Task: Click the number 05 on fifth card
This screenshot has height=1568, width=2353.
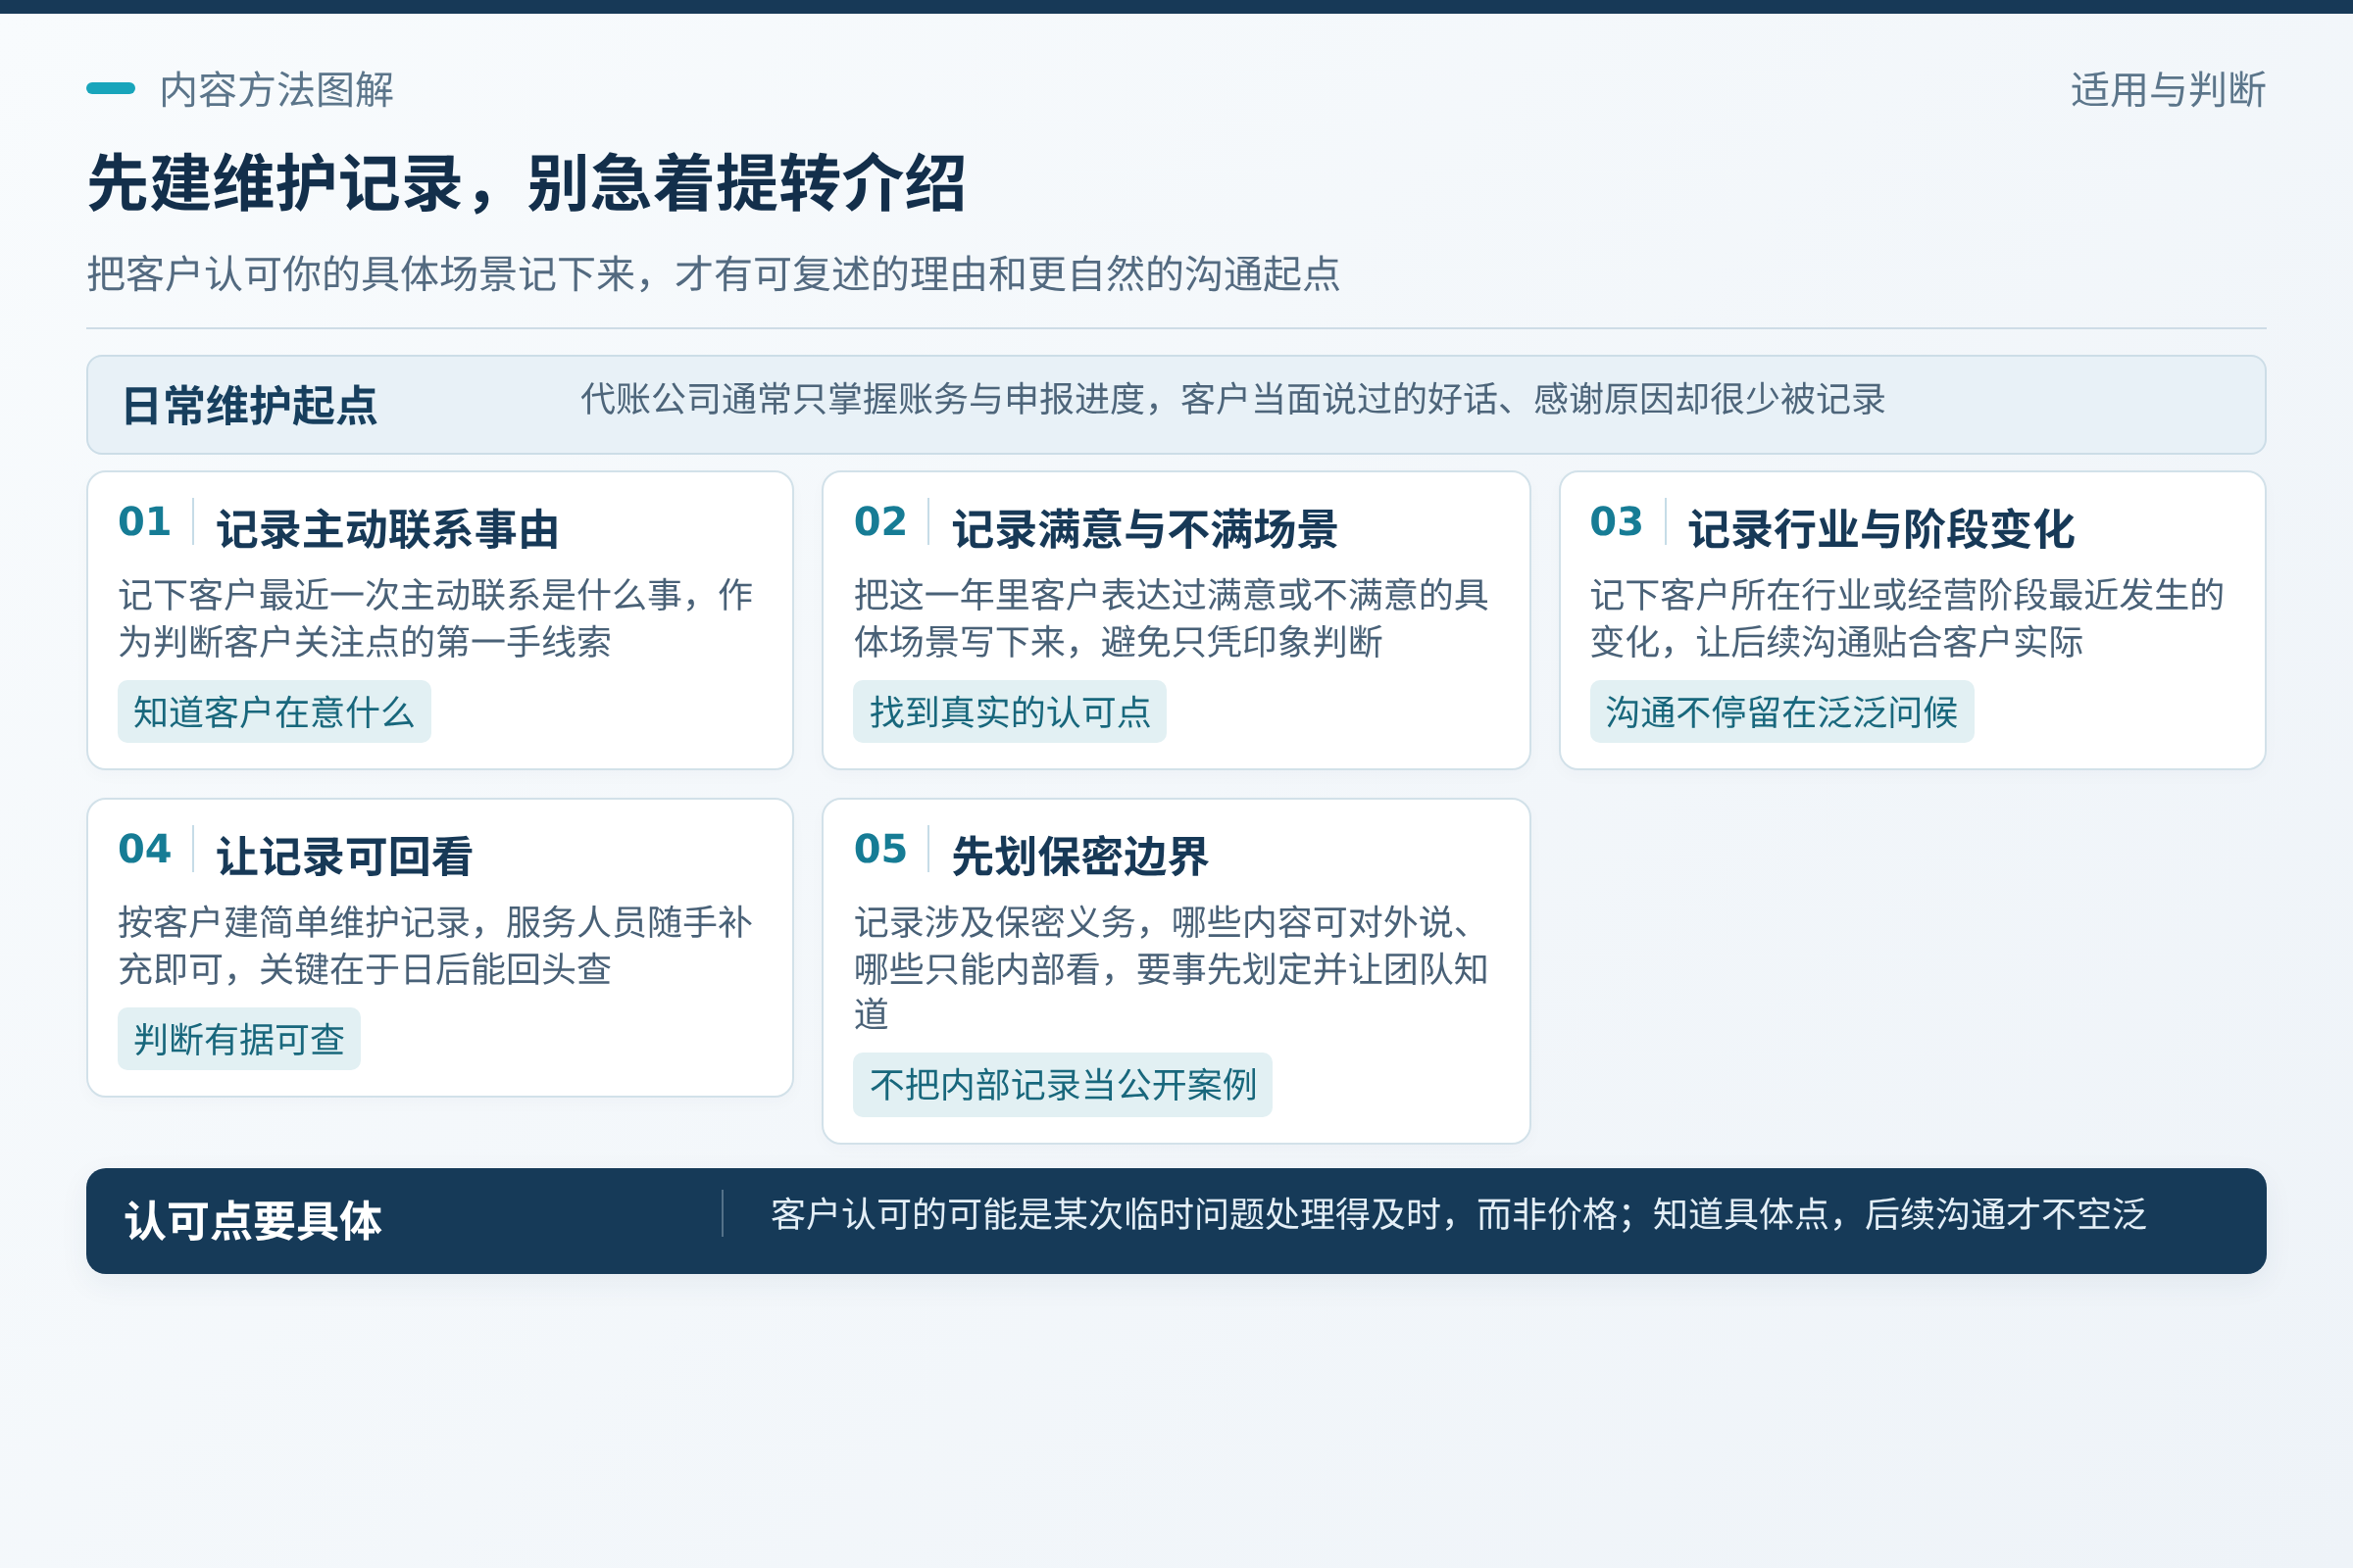Action: pyautogui.click(x=880, y=849)
